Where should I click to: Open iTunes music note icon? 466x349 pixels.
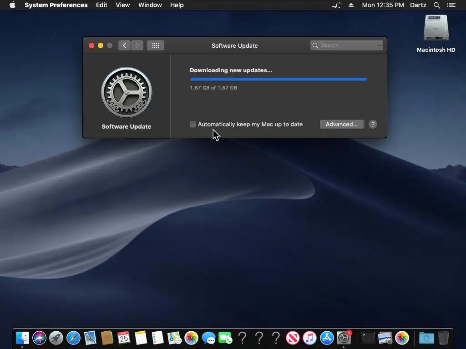pos(309,338)
